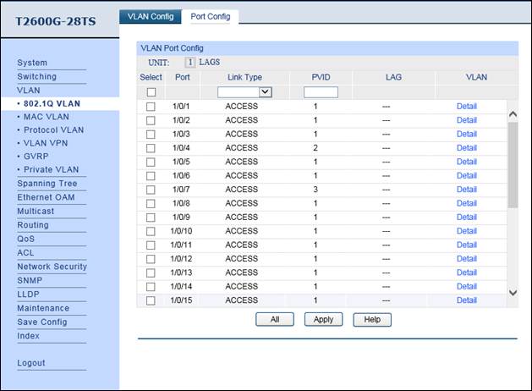
Task: Expand the Spanning Tree menu
Action: point(47,184)
